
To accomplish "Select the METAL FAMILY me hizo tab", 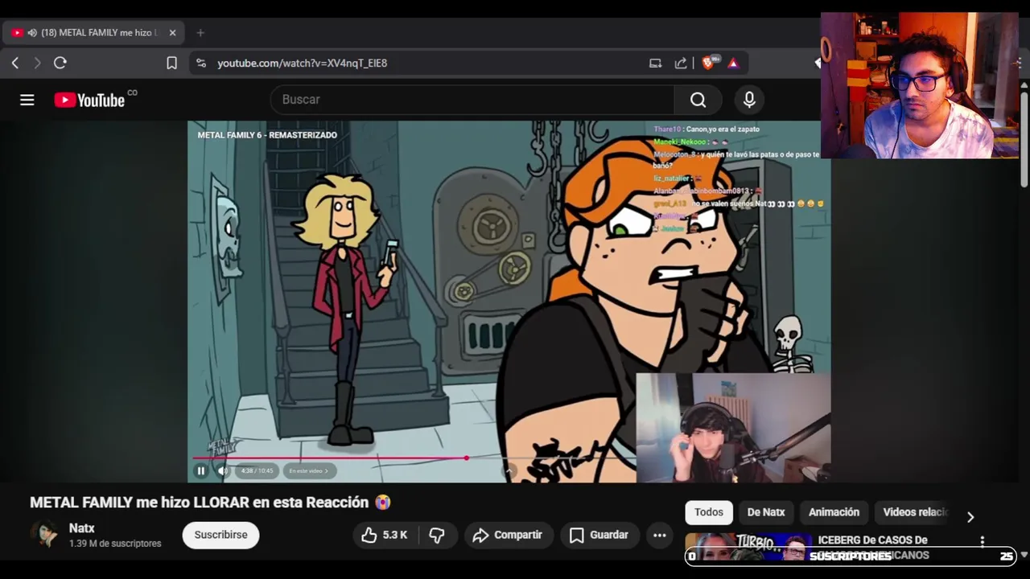I will click(93, 33).
